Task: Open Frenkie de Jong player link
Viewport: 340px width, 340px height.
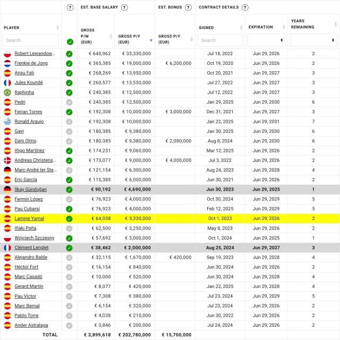Action: [x=32, y=63]
